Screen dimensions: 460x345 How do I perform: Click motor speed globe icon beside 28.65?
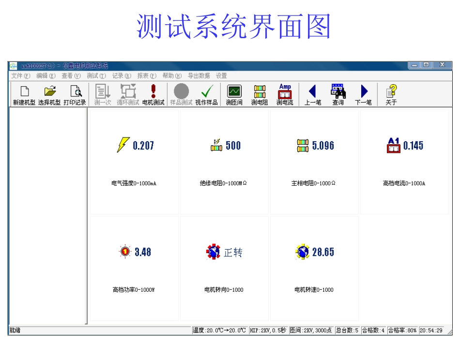[x=302, y=252]
